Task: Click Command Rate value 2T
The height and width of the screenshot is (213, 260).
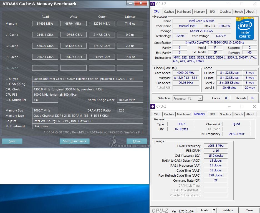Action: click(216, 180)
